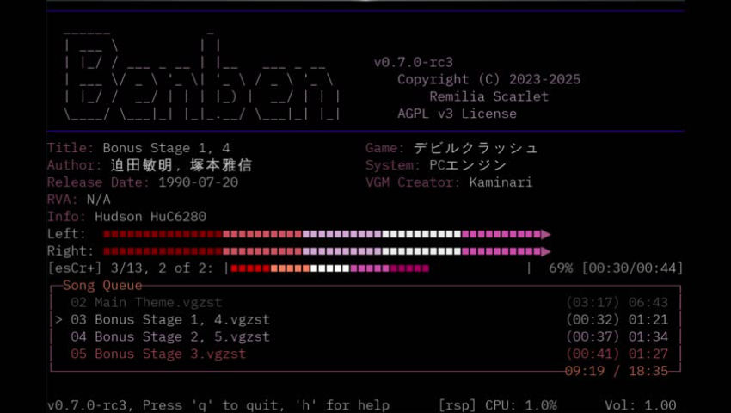Click the "Press 'q' to quit" status hint
731x413 pixels.
point(209,405)
